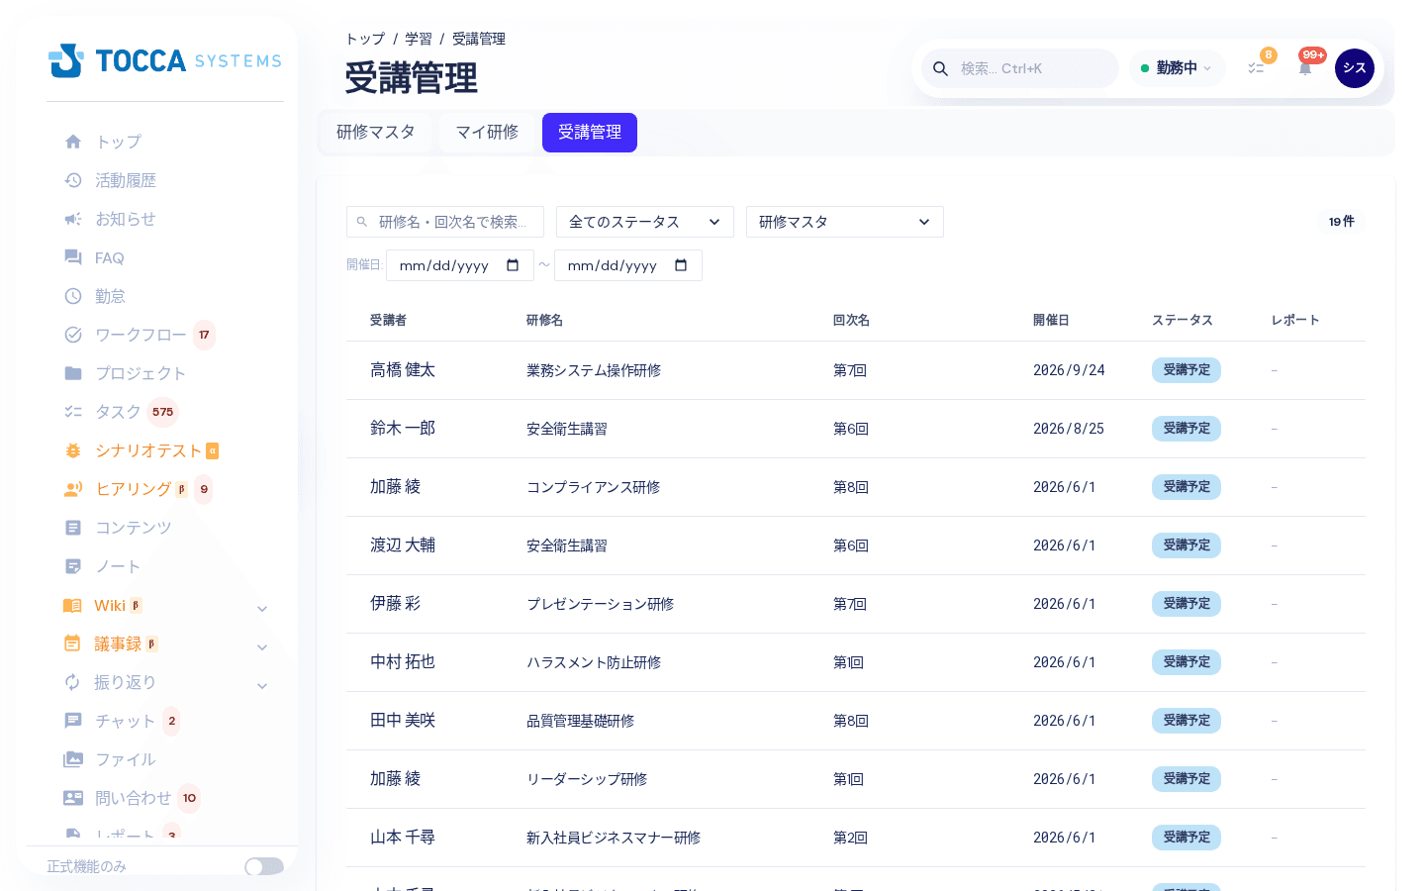This screenshot has width=1425, height=891.
Task: Expand the Wiki sidebar section
Action: tap(262, 609)
